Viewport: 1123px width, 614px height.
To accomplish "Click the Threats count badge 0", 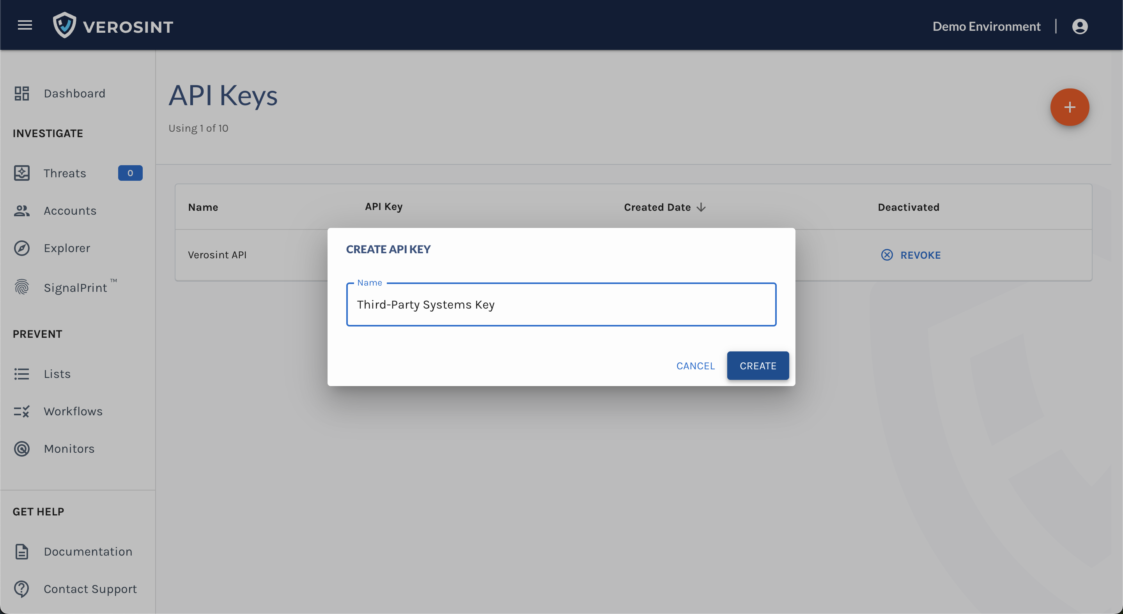I will [x=130, y=173].
